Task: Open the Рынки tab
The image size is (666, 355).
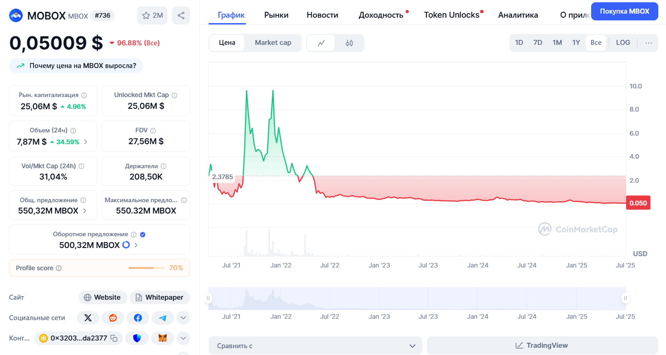Action: (276, 15)
